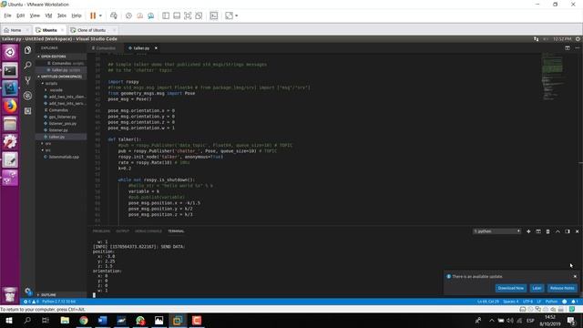This screenshot has width=583, height=328.
Task: Click Later on update notification
Action: coord(537,288)
